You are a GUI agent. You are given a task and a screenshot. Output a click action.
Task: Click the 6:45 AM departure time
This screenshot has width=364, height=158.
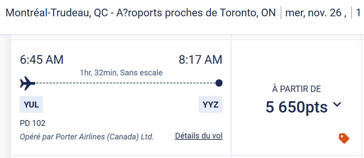pos(42,60)
